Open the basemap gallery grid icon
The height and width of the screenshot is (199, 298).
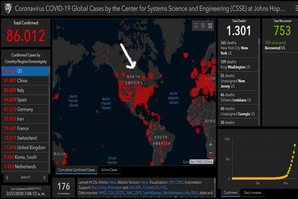[210, 25]
